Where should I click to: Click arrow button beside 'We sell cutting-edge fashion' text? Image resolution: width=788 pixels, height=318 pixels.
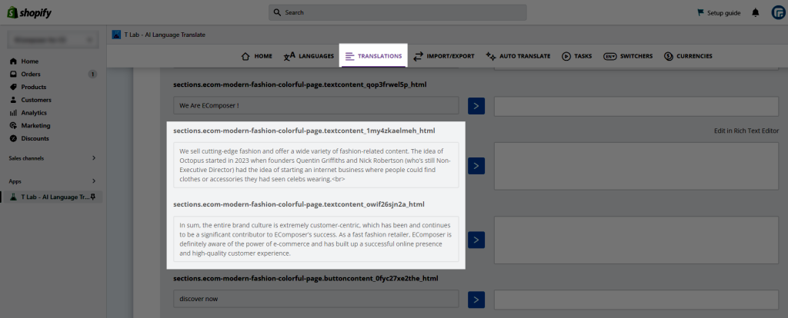[476, 165]
